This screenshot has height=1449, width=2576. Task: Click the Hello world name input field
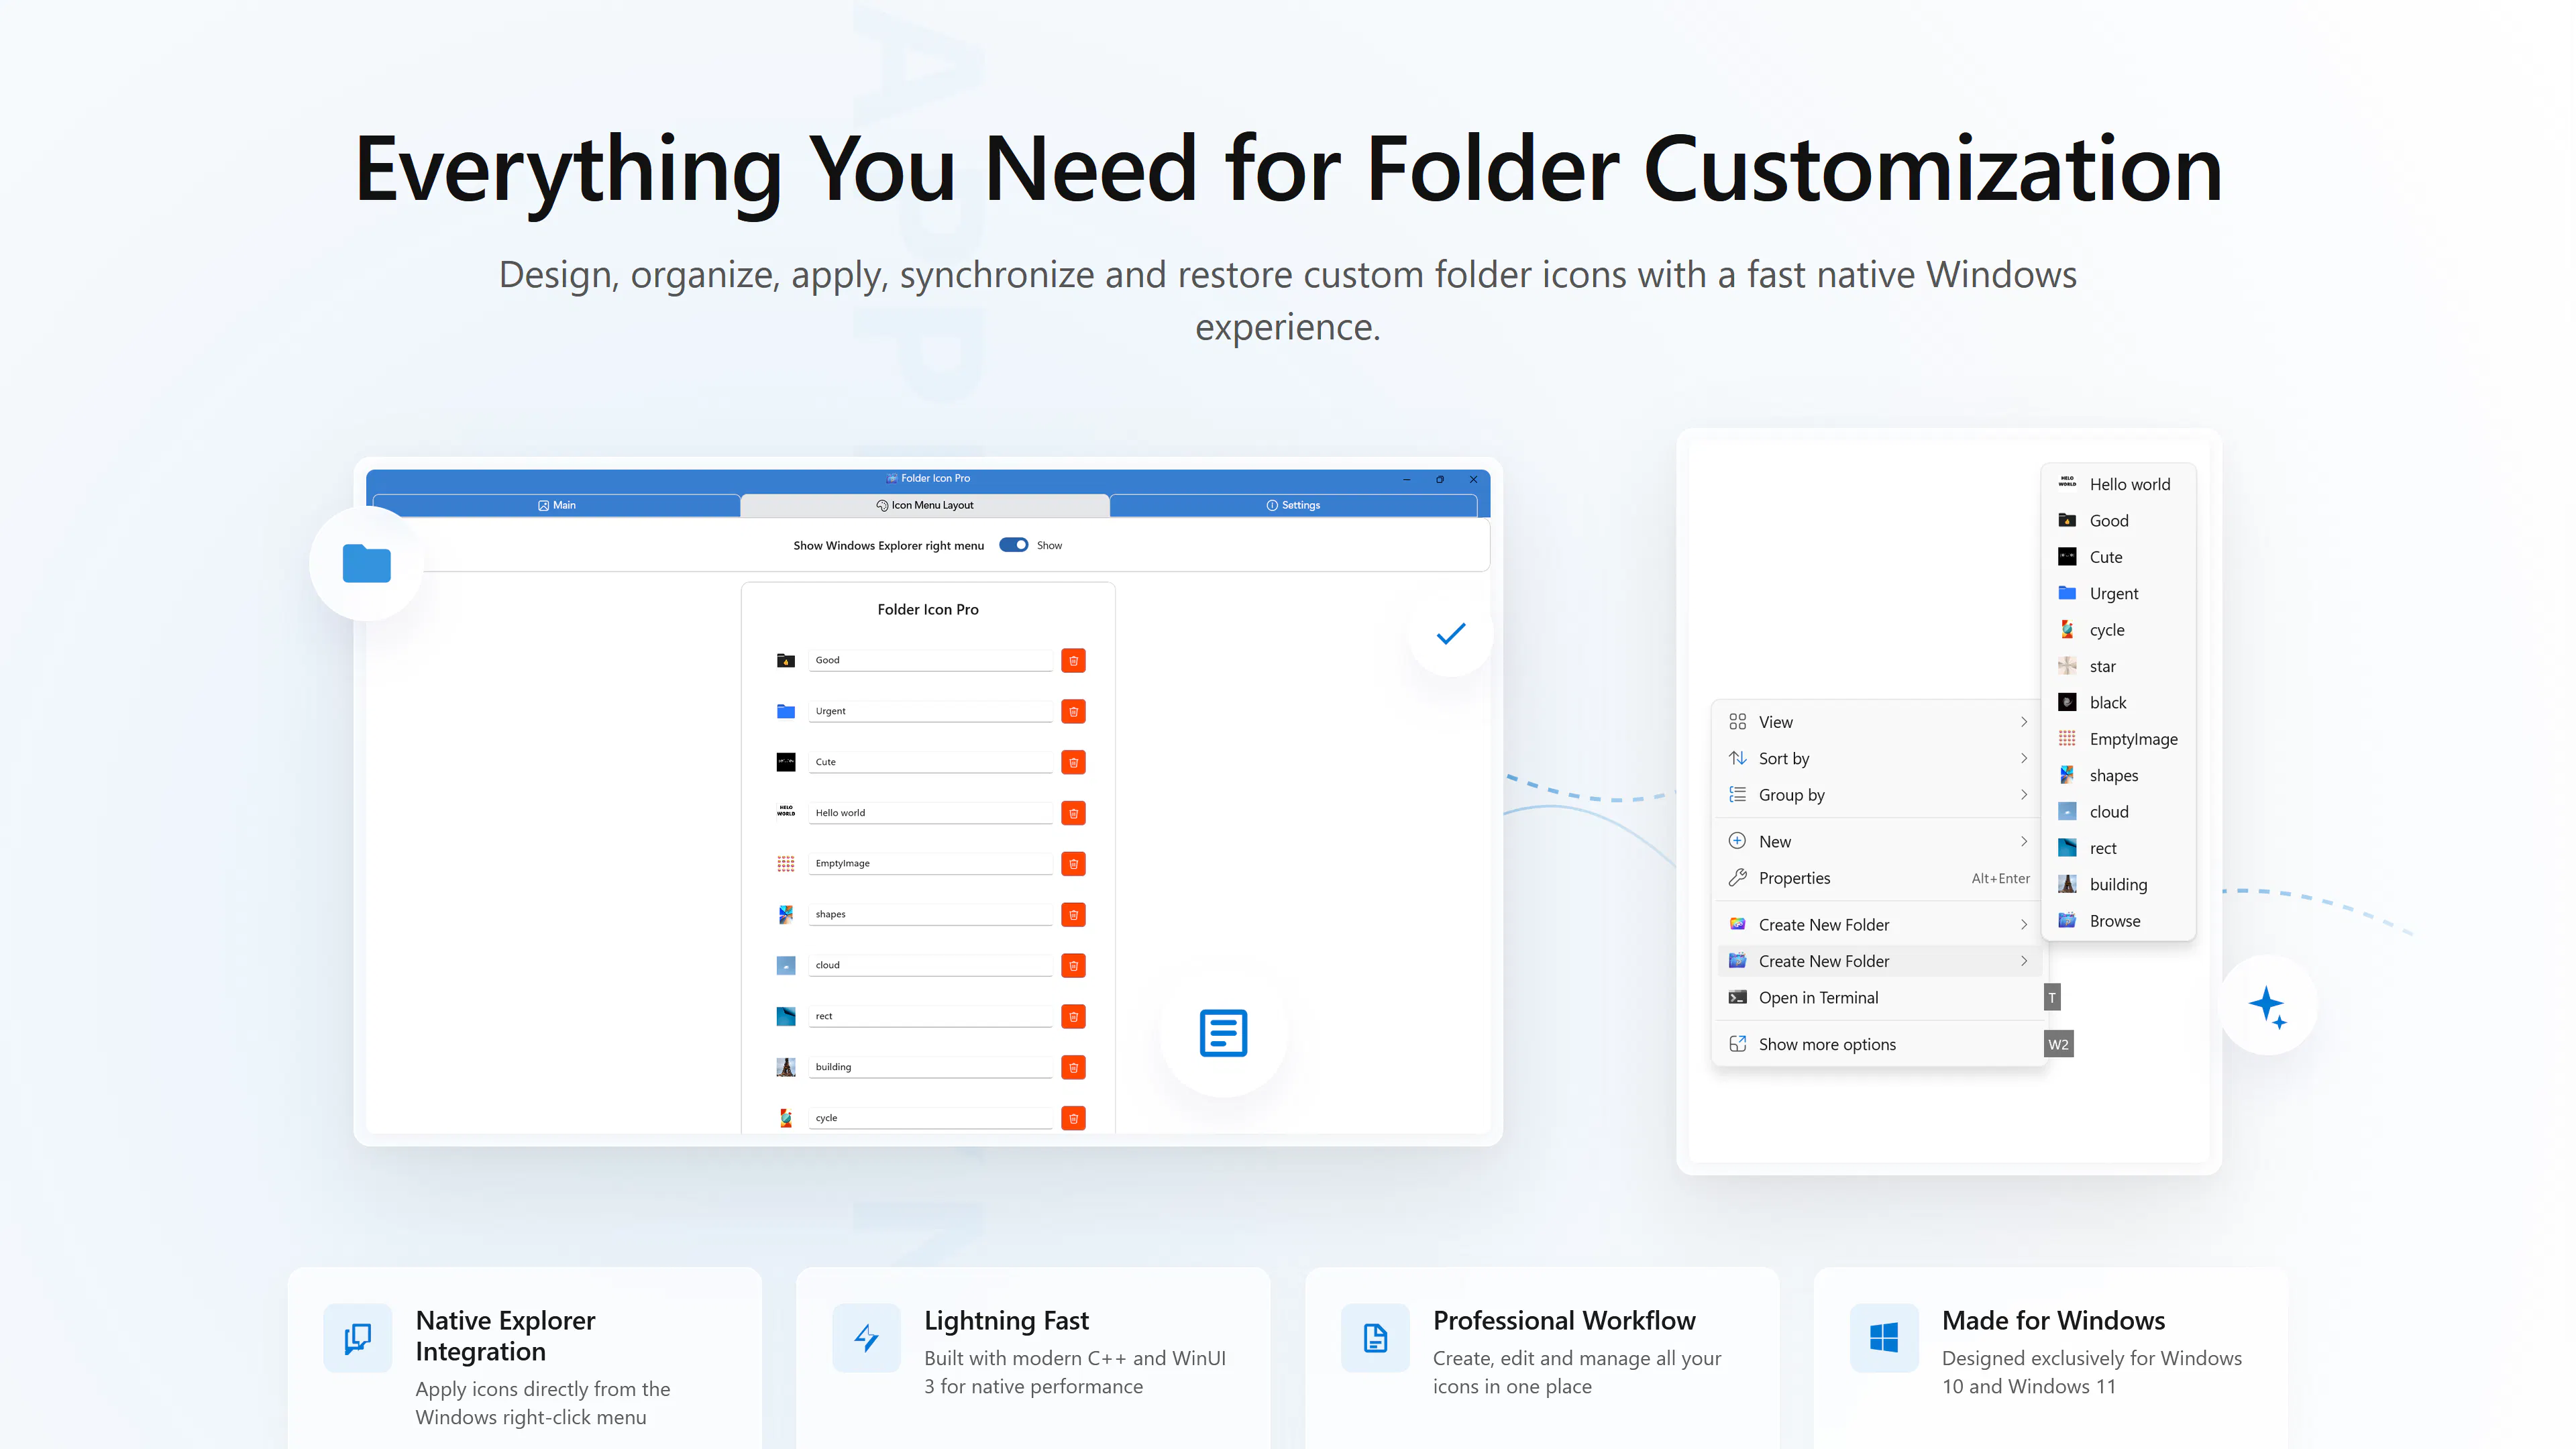pyautogui.click(x=930, y=813)
